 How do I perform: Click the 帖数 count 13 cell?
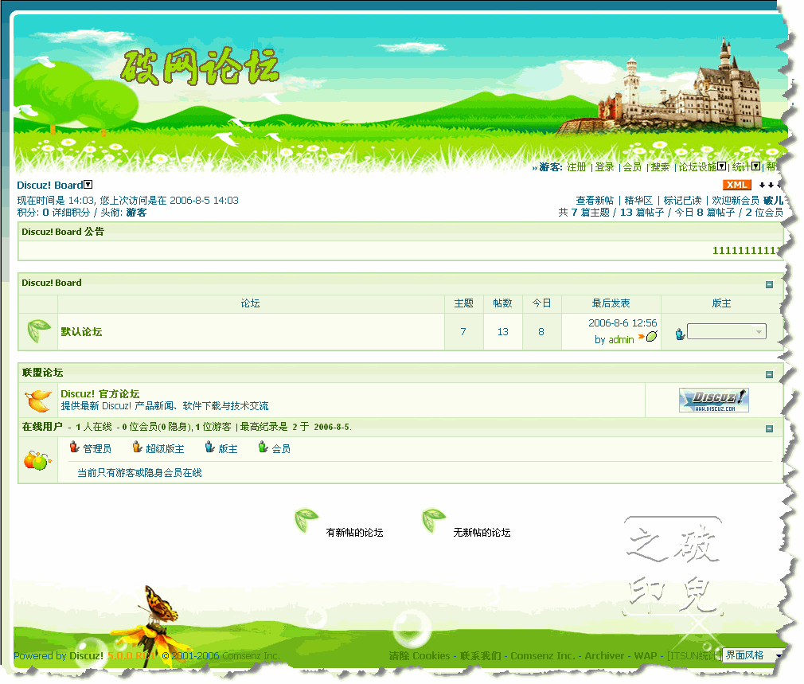[x=502, y=332]
